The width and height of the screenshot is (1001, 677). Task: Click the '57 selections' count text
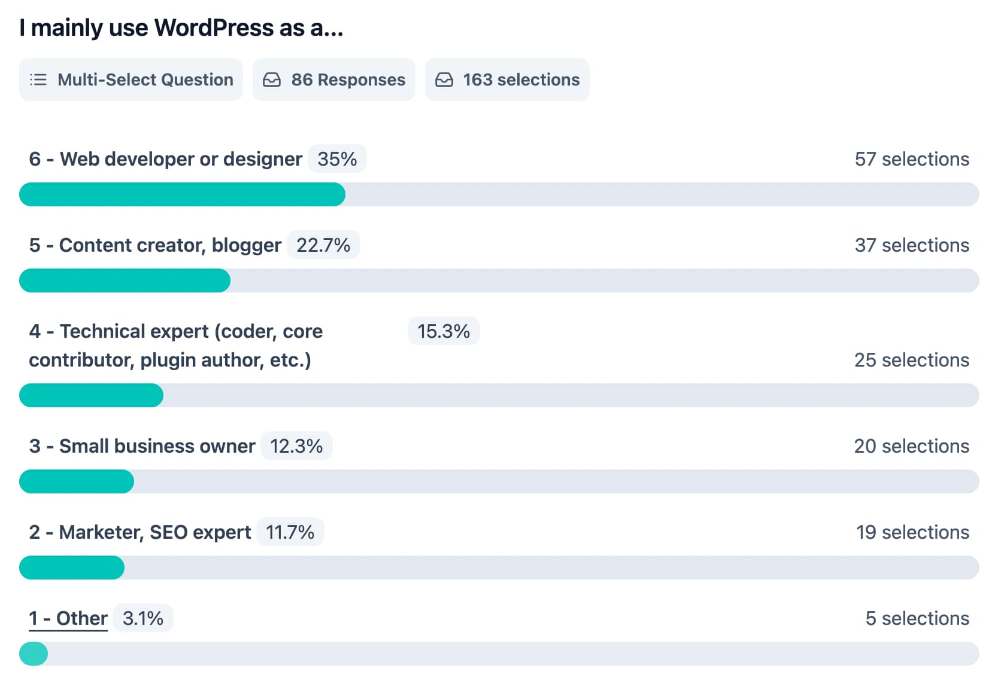[x=912, y=159]
